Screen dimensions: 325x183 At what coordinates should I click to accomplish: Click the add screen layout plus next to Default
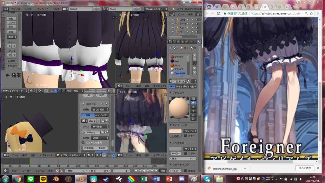coord(95,9)
